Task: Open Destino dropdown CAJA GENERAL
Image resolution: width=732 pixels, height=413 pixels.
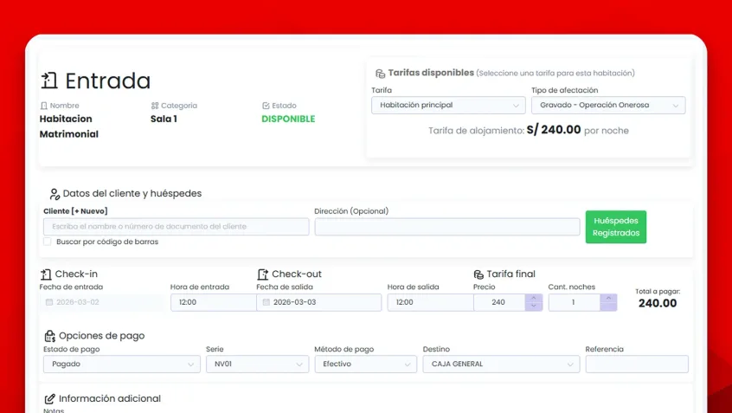Action: click(501, 364)
